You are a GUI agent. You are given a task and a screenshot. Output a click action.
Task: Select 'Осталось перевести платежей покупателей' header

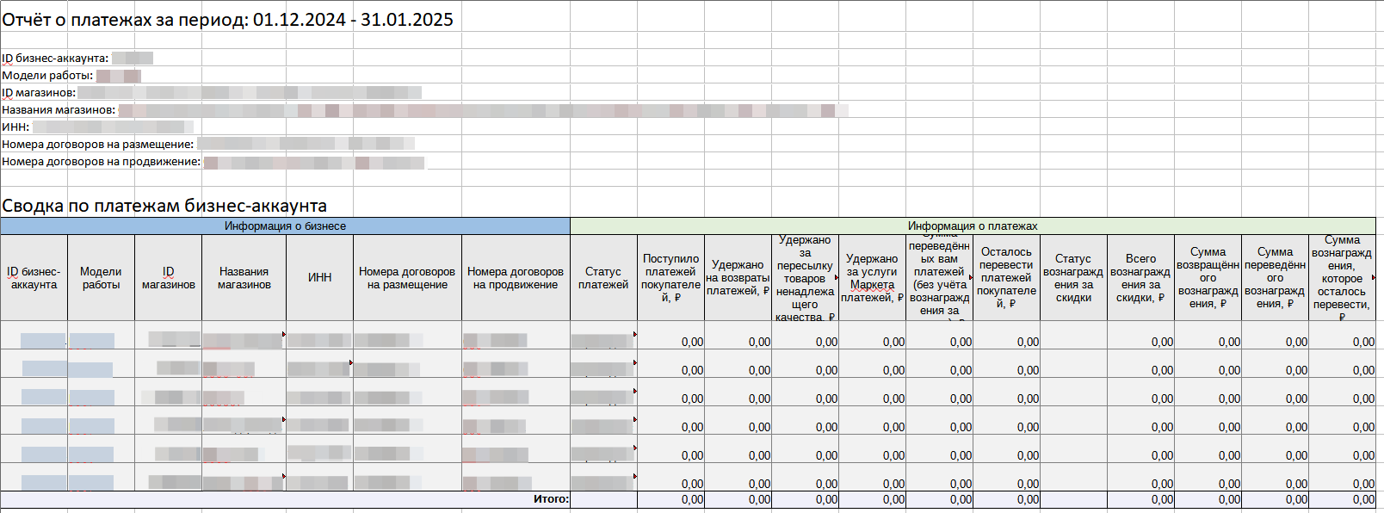click(x=1006, y=278)
